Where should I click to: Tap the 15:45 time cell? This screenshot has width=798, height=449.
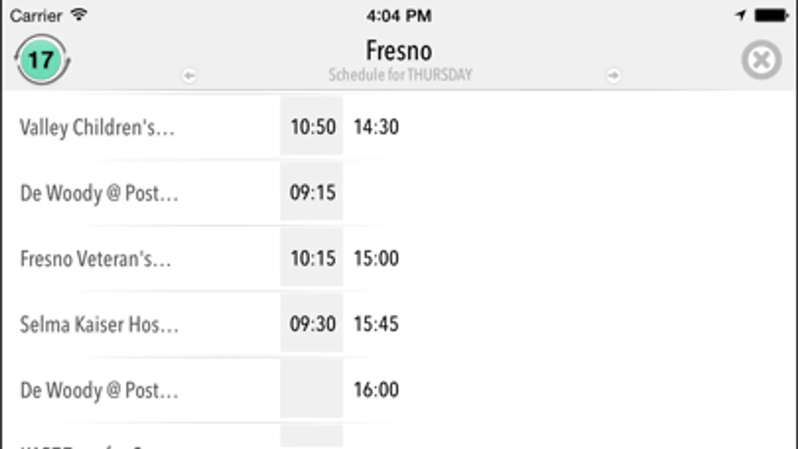pos(376,324)
